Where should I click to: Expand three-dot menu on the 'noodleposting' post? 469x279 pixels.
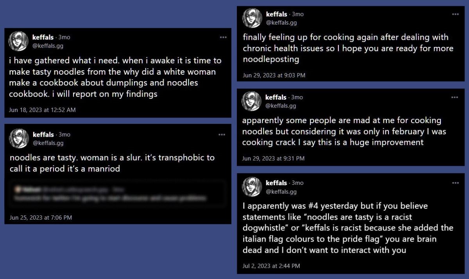tap(455, 14)
